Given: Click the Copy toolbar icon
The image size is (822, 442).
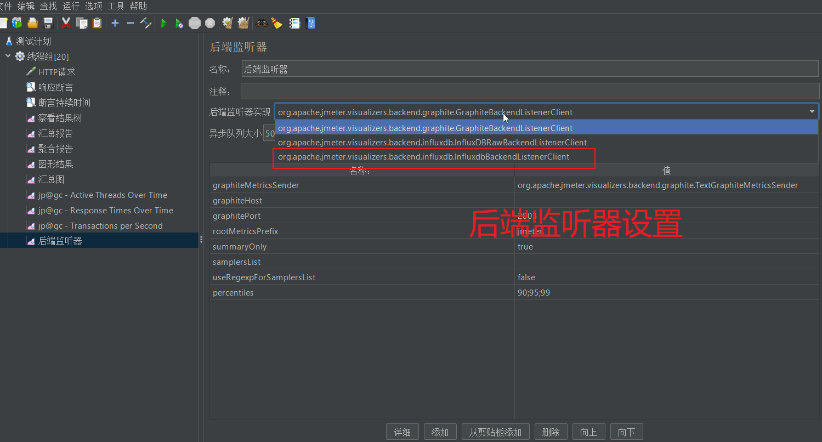Looking at the screenshot, I should (82, 23).
